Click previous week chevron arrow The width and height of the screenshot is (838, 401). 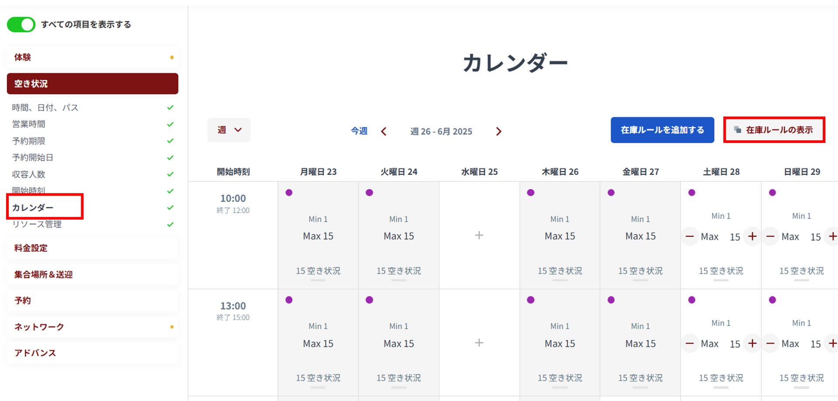(x=384, y=132)
